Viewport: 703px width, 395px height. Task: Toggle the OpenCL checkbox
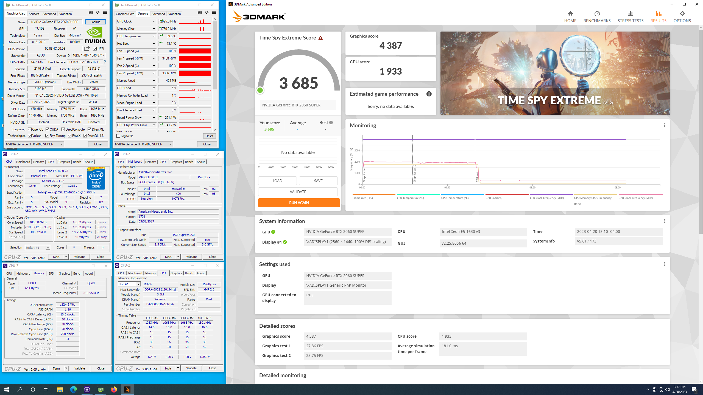pyautogui.click(x=30, y=129)
